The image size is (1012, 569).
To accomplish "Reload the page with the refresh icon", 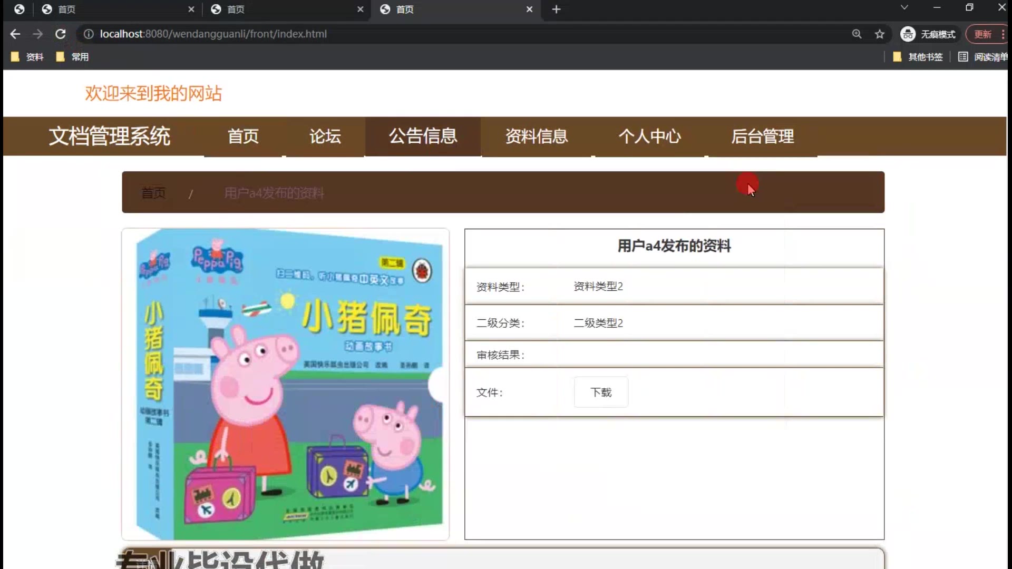I will tap(61, 34).
